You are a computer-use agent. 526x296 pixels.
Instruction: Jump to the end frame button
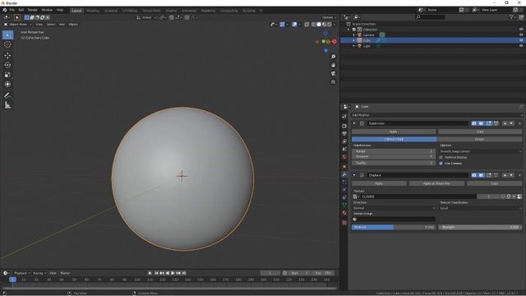point(184,273)
